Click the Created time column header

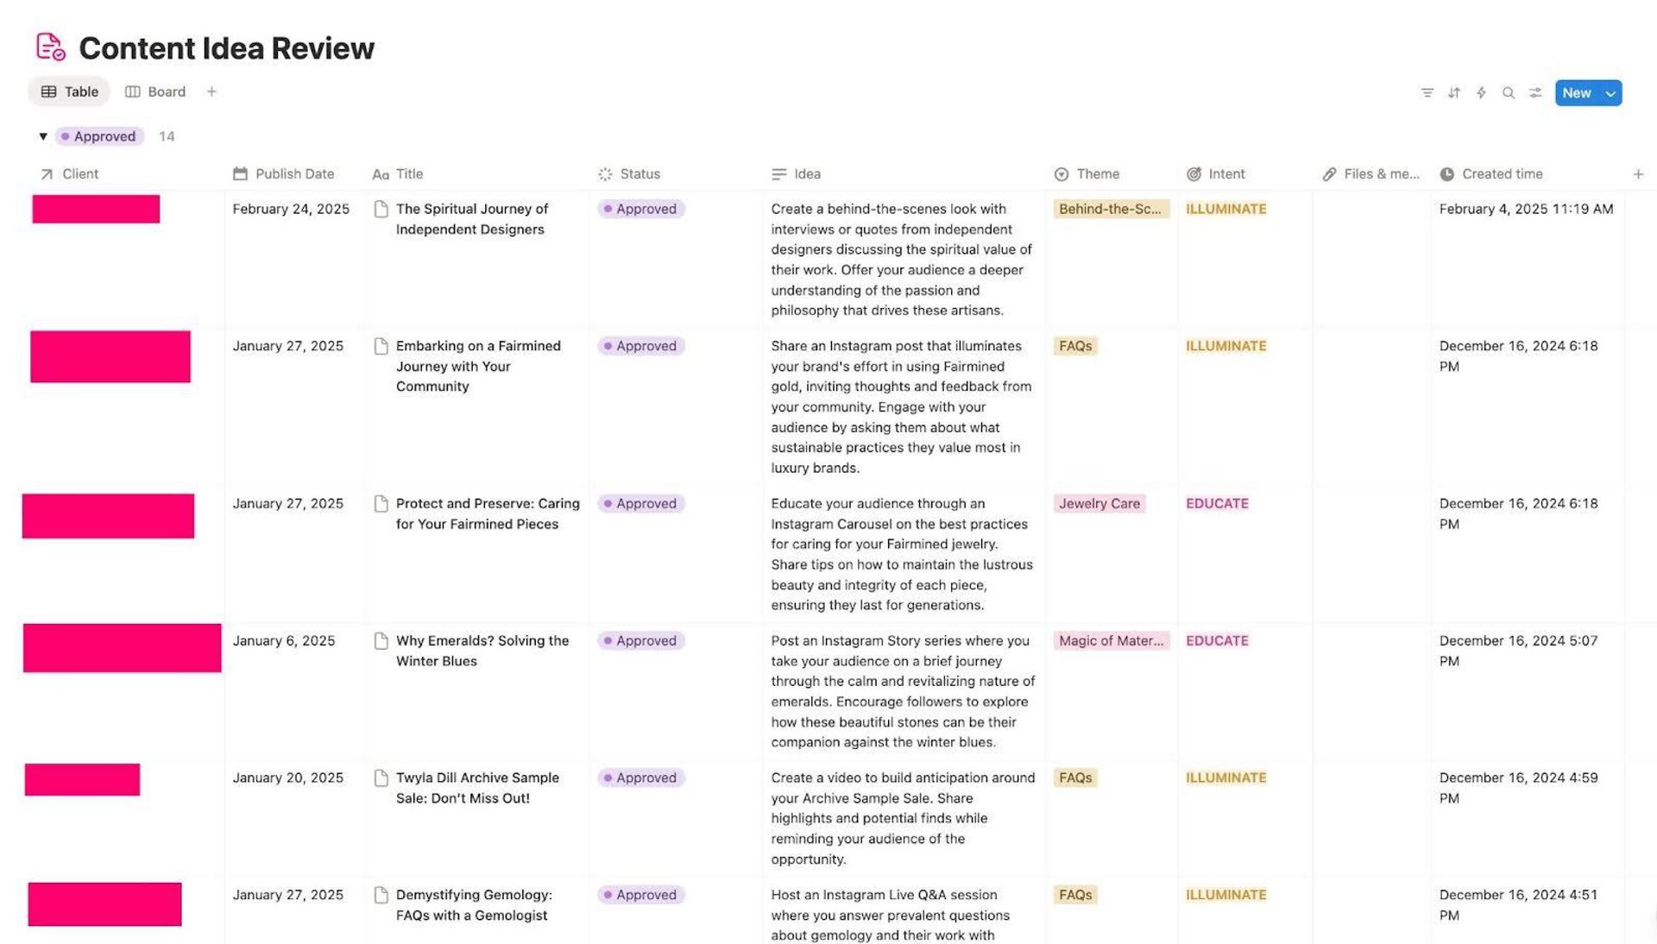click(1501, 174)
